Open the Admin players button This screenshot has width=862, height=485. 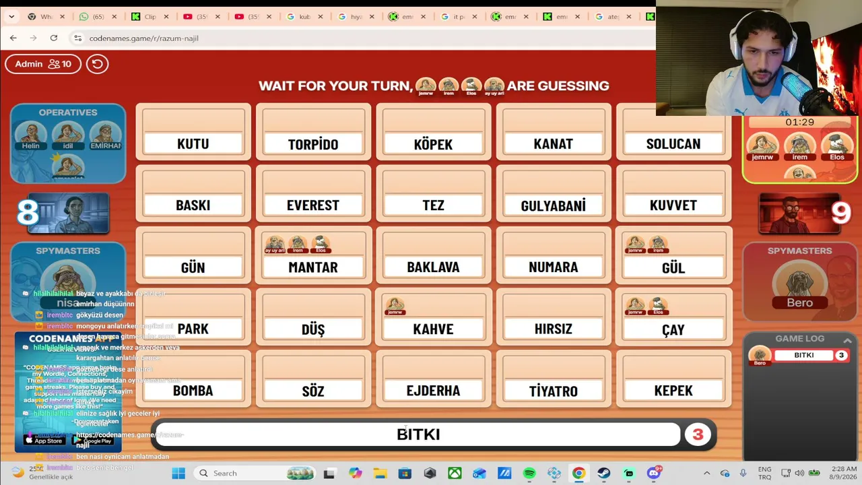pyautogui.click(x=43, y=64)
